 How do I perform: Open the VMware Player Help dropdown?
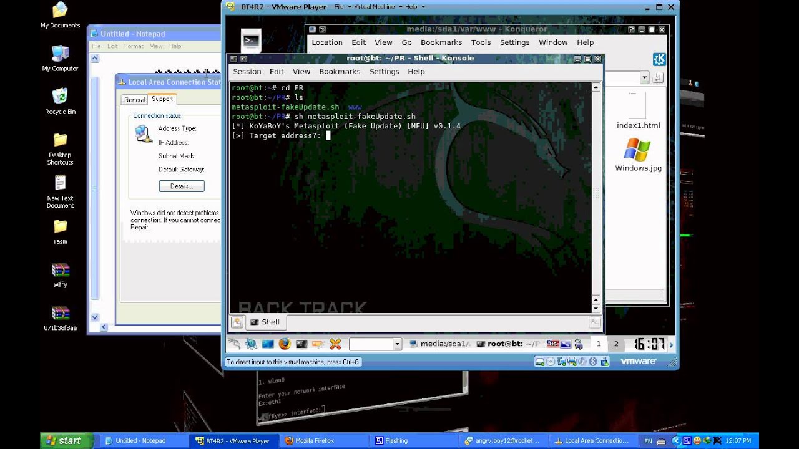click(414, 7)
